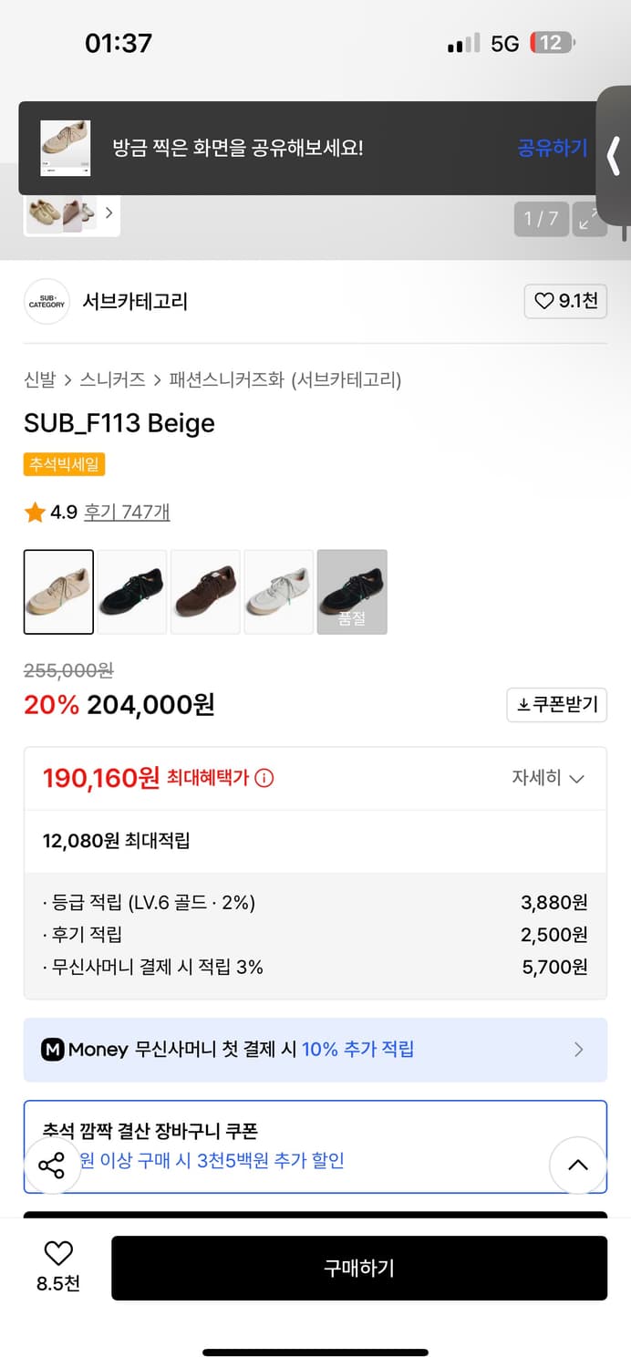
Task: Tap the info icon beside 최대혜택가
Action: point(264,778)
